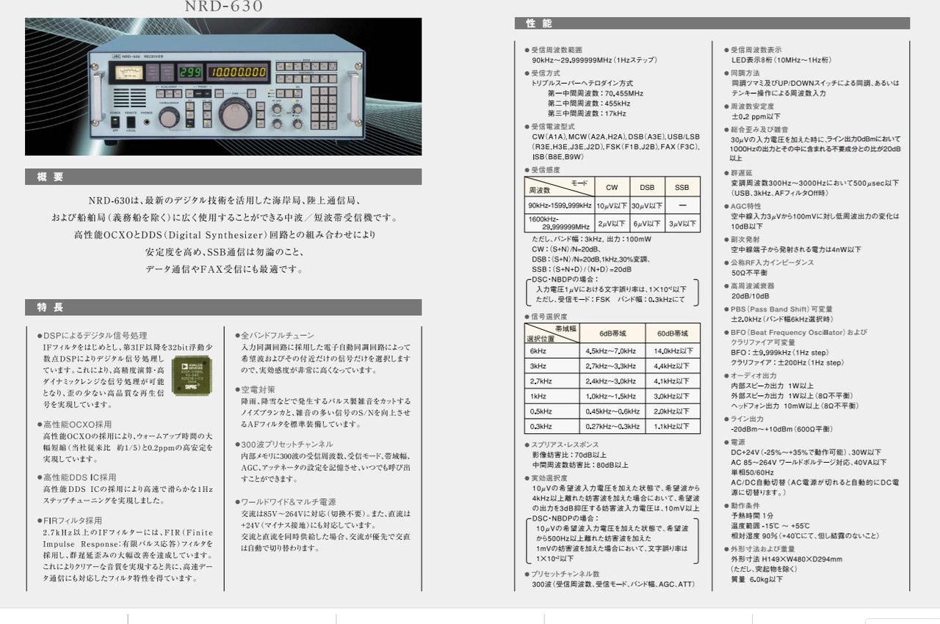The height and width of the screenshot is (624, 940).
Task: Click the "オーディオ出力" spec heading
Action: click(752, 375)
